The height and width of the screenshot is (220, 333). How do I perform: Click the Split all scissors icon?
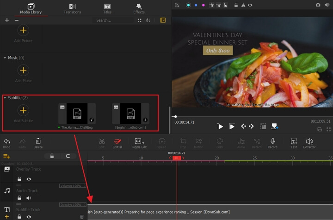tap(118, 141)
